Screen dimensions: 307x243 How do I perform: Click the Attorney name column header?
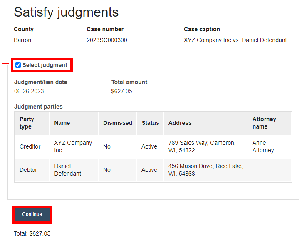(x=264, y=123)
